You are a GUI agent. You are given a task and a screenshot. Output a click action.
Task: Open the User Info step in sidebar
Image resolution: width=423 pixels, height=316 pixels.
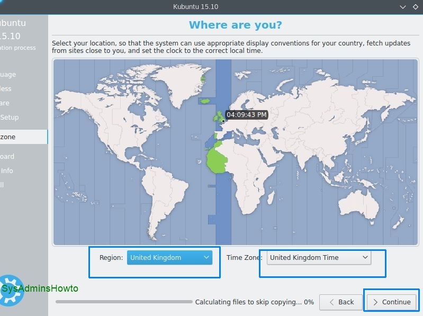pos(7,171)
